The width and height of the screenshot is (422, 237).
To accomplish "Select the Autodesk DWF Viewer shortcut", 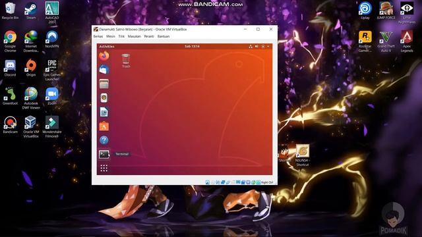I will [x=31, y=98].
